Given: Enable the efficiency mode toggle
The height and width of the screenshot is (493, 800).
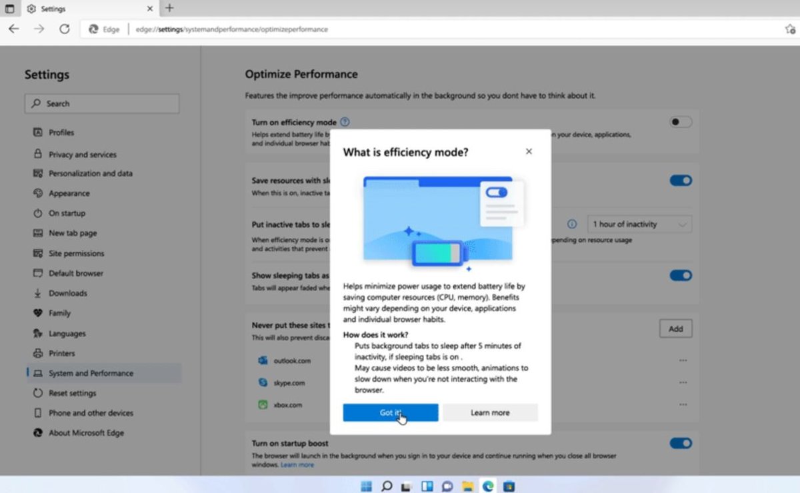Looking at the screenshot, I should click(681, 122).
